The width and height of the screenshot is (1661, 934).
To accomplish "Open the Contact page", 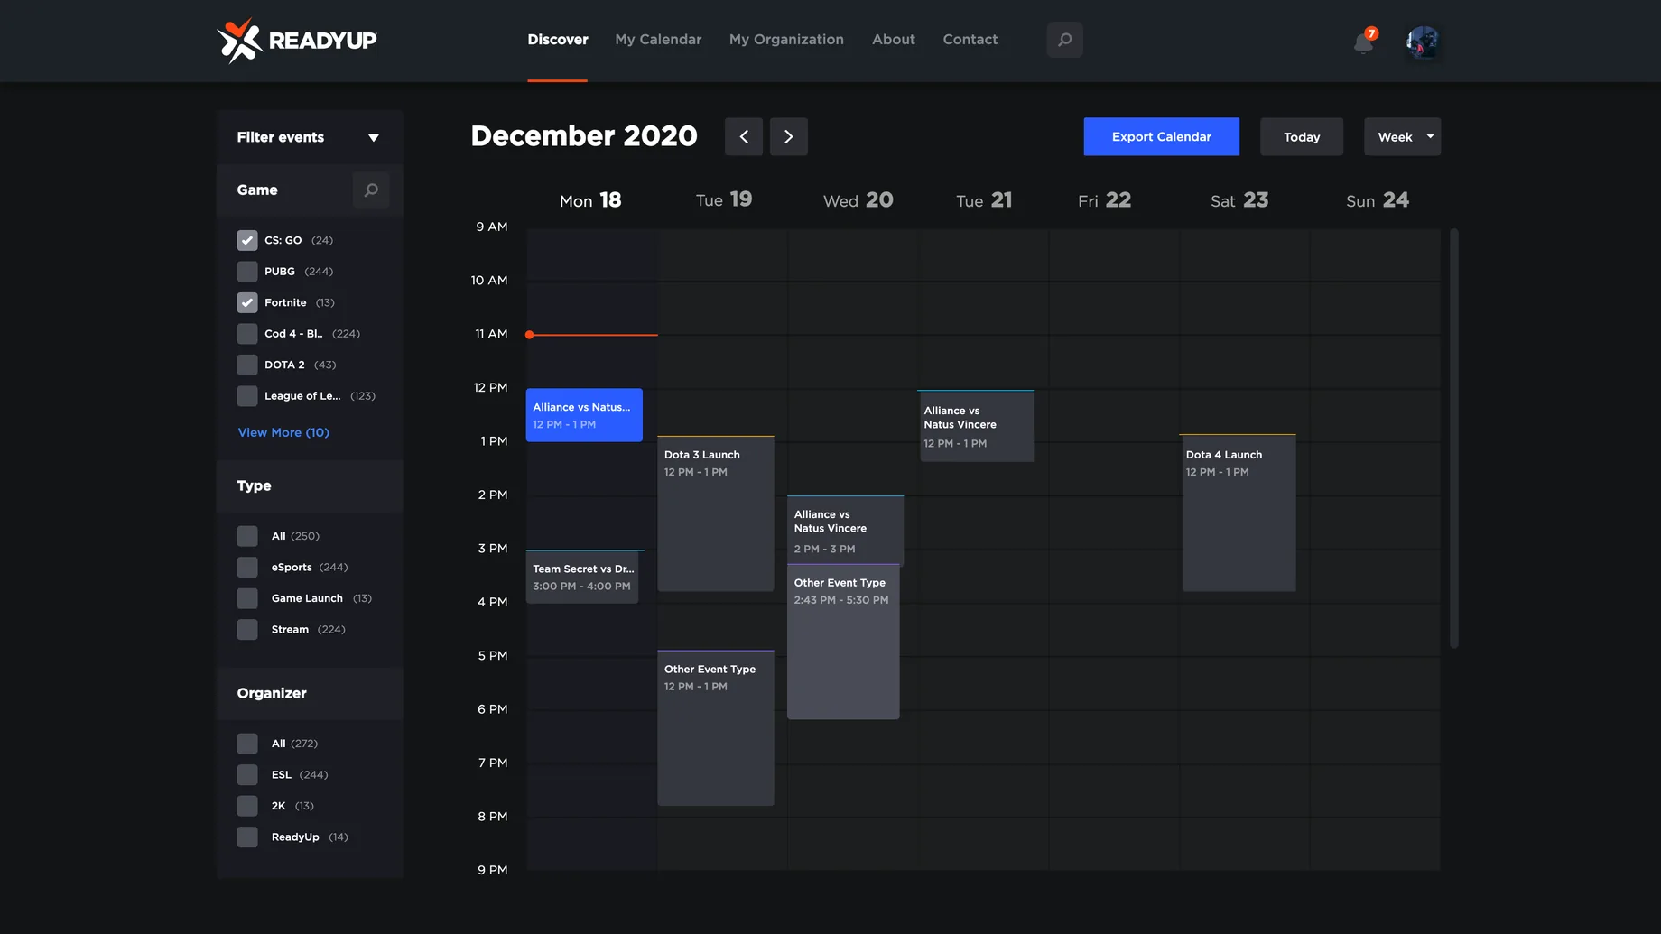I will [x=970, y=40].
